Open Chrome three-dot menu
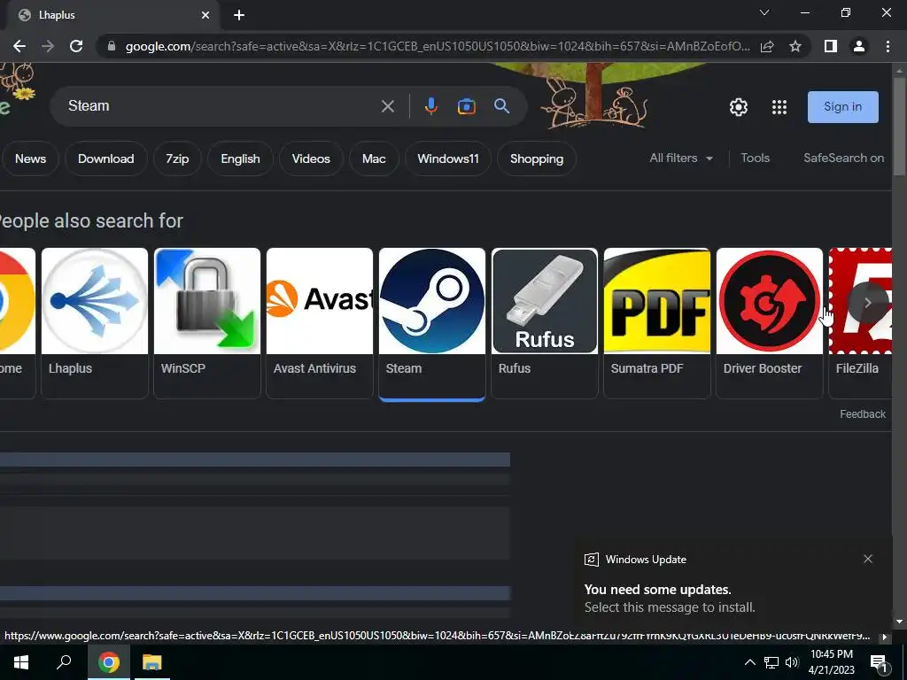Image resolution: width=907 pixels, height=680 pixels. (x=888, y=46)
